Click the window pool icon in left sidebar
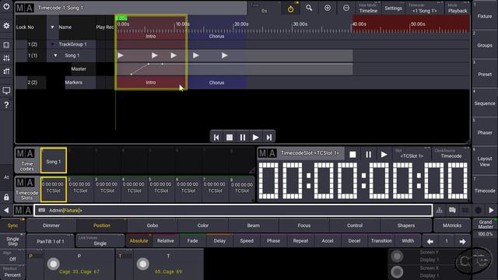The height and width of the screenshot is (280, 498). click(x=6, y=45)
